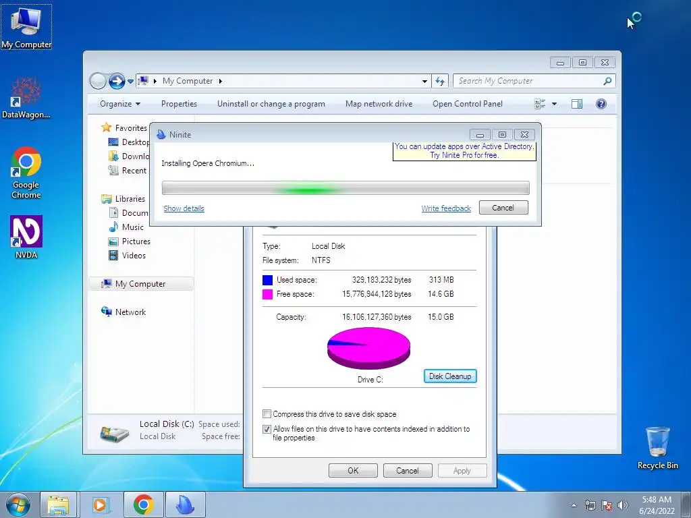Open My Computer desktop icon
Viewport: 691px width, 518px height.
tap(26, 27)
